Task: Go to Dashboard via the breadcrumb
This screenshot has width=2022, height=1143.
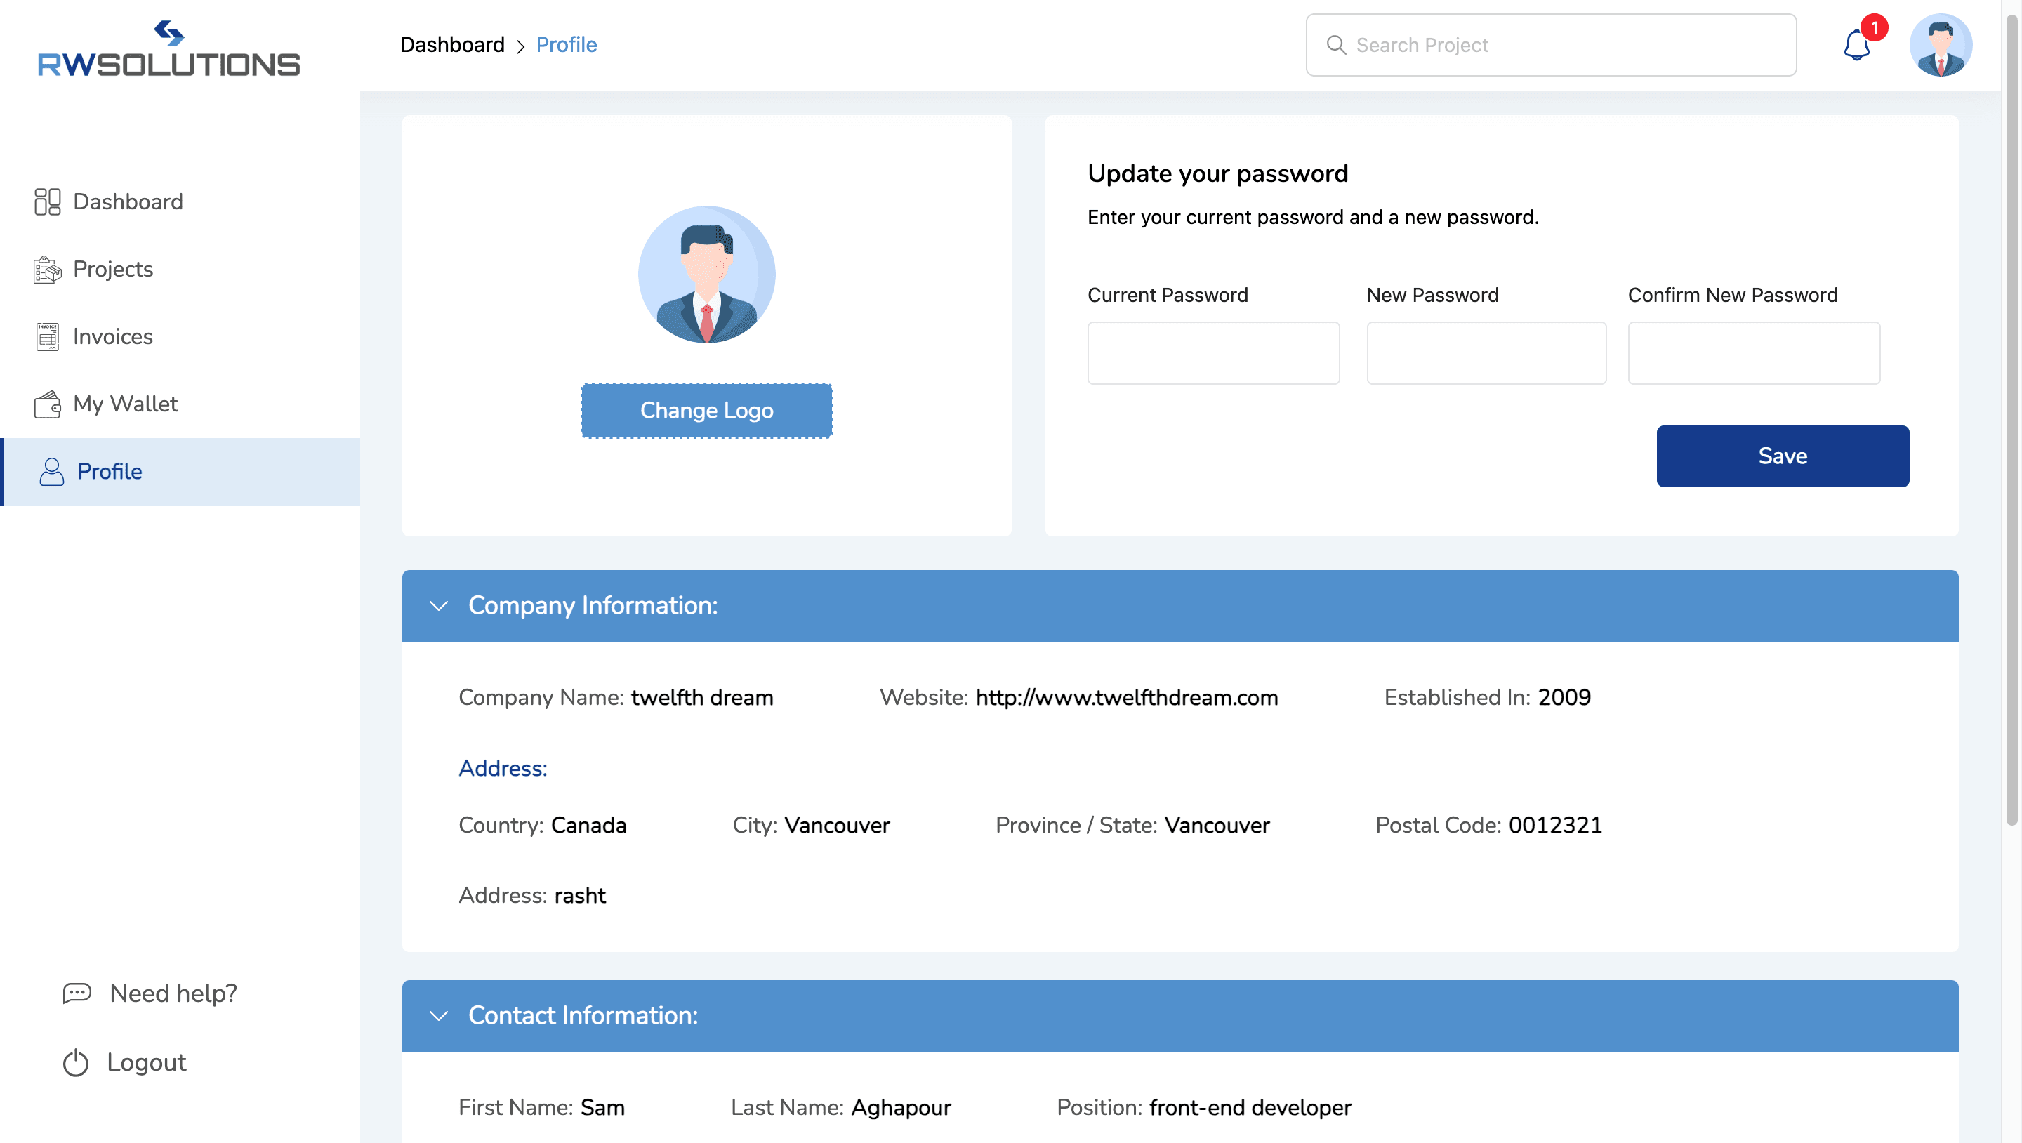Action: coord(452,45)
